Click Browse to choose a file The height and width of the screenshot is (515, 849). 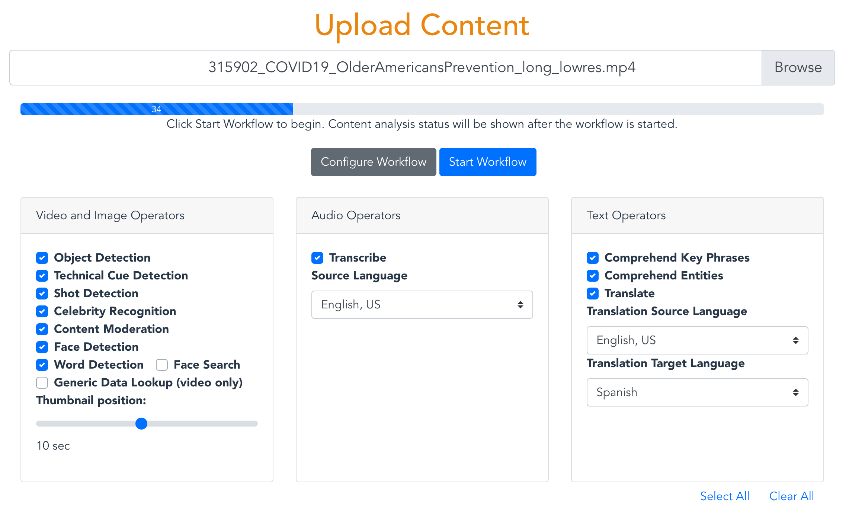tap(798, 68)
